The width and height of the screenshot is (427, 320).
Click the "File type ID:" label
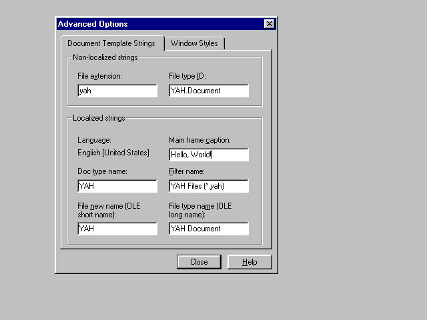(x=191, y=76)
